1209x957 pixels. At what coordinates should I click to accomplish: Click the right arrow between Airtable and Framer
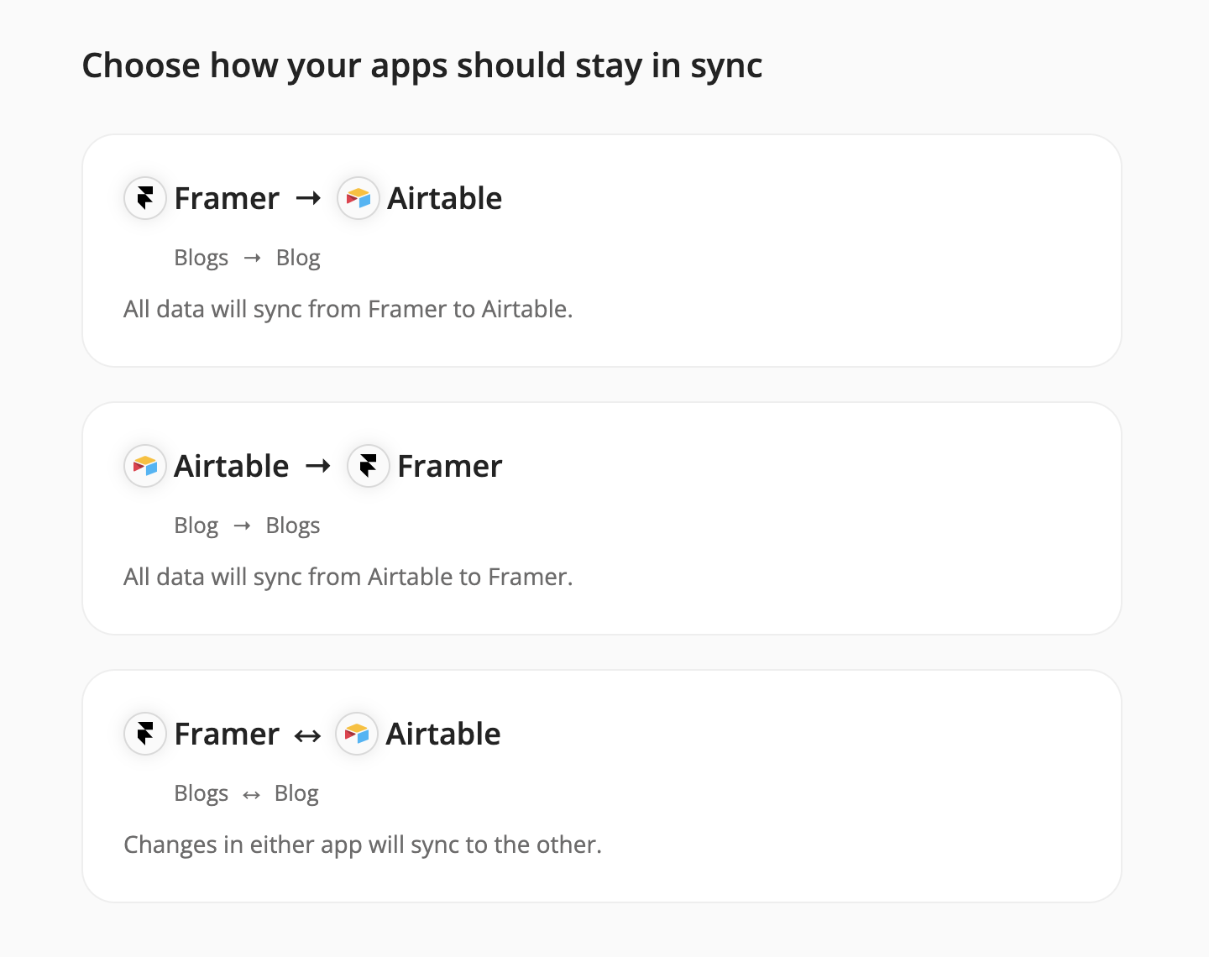click(318, 466)
